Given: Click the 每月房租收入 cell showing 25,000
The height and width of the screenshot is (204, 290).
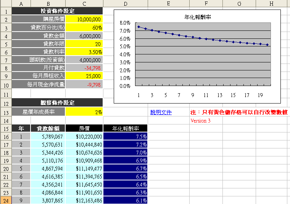Looking at the screenshot, I should (84, 76).
